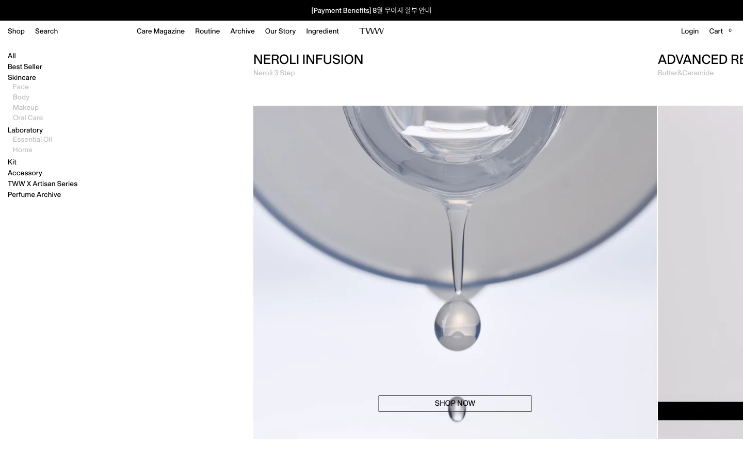
Task: Click the Login link
Action: point(690,31)
